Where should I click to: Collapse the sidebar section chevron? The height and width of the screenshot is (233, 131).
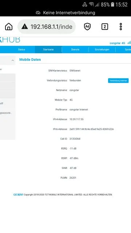pyautogui.click(x=13, y=60)
